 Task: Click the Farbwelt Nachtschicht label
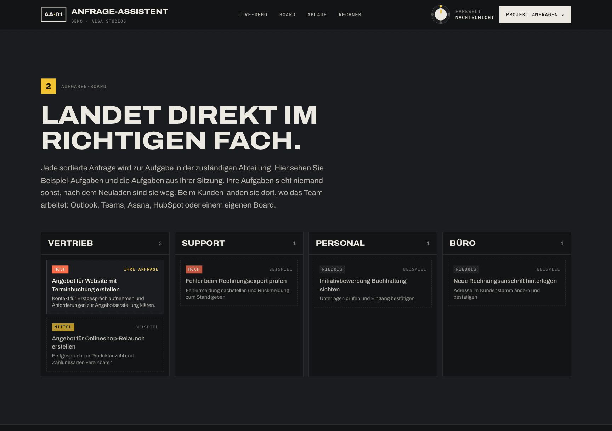(475, 14)
